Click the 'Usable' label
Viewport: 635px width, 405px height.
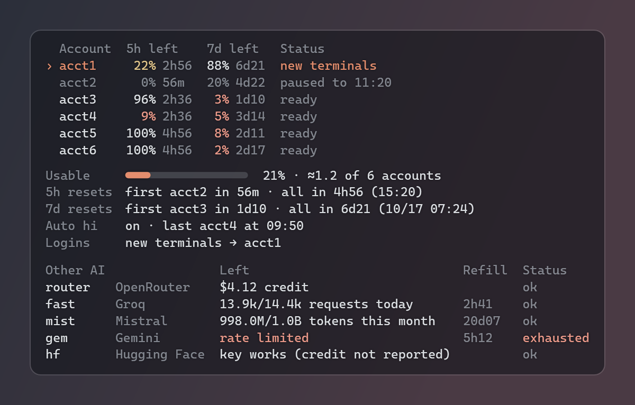click(x=68, y=176)
